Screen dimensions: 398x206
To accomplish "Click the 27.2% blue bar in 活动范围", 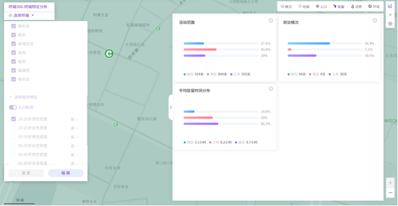I will pos(194,43).
